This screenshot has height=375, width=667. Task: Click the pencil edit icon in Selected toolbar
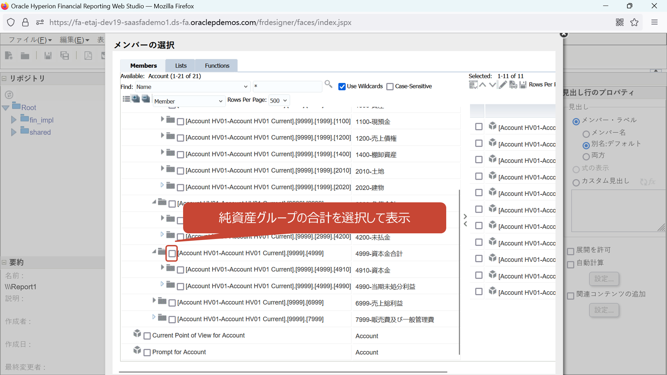(503, 85)
